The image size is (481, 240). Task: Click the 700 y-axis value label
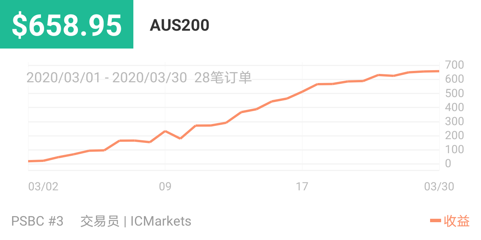click(454, 65)
